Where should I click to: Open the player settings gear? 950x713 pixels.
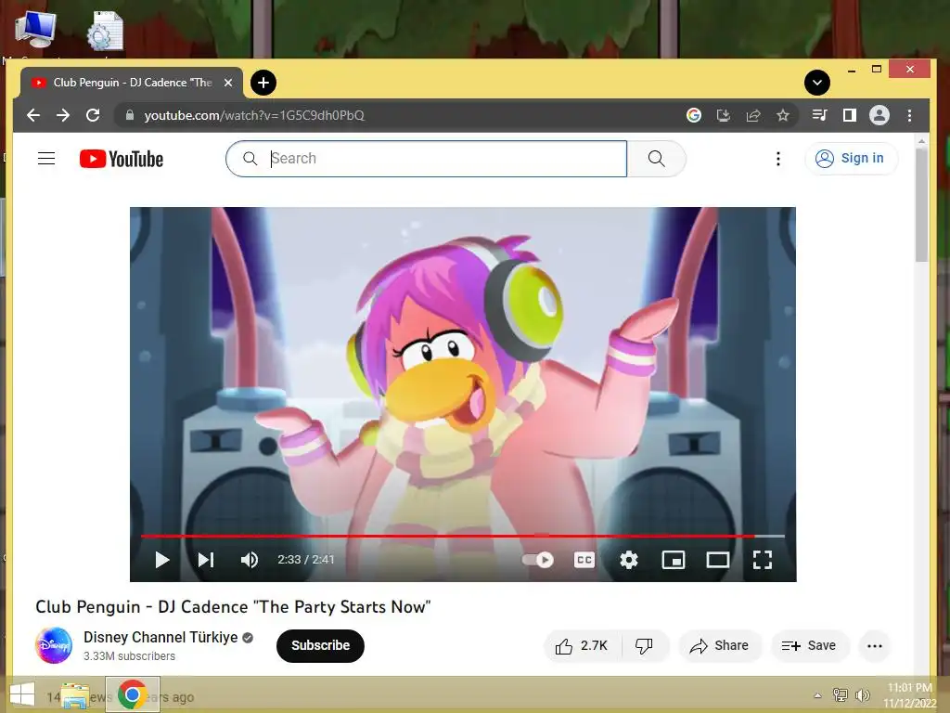tap(629, 560)
